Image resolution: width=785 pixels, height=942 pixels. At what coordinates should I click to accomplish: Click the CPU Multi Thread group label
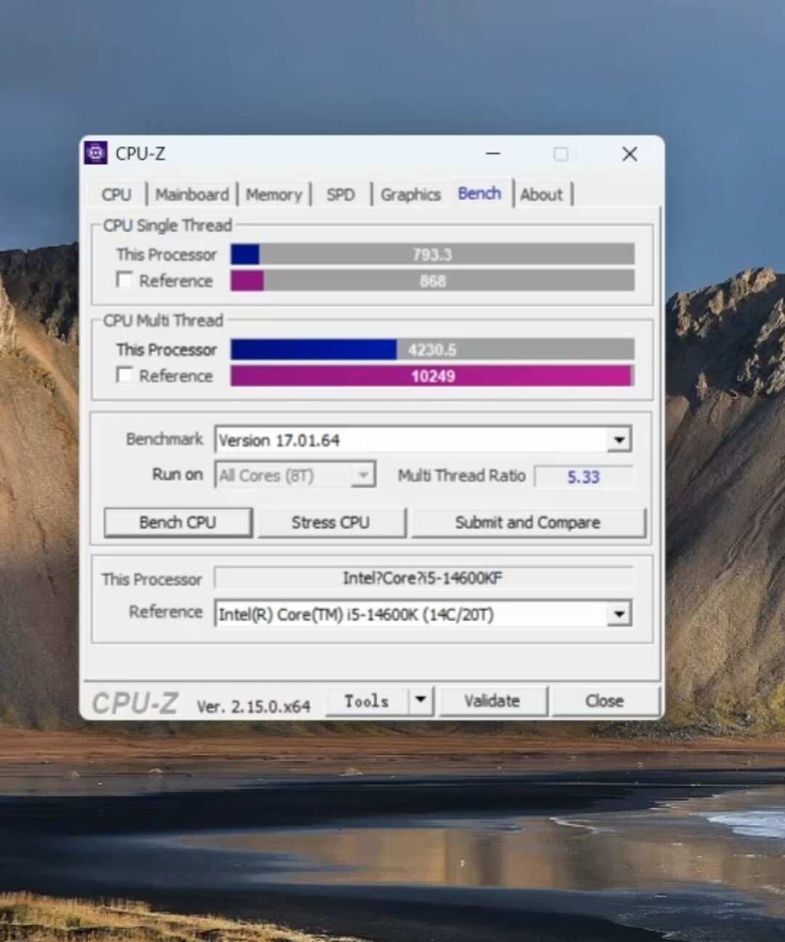[x=163, y=321]
